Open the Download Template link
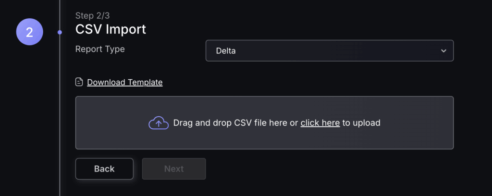Viewport: 492px width, 196px height. coord(125,82)
